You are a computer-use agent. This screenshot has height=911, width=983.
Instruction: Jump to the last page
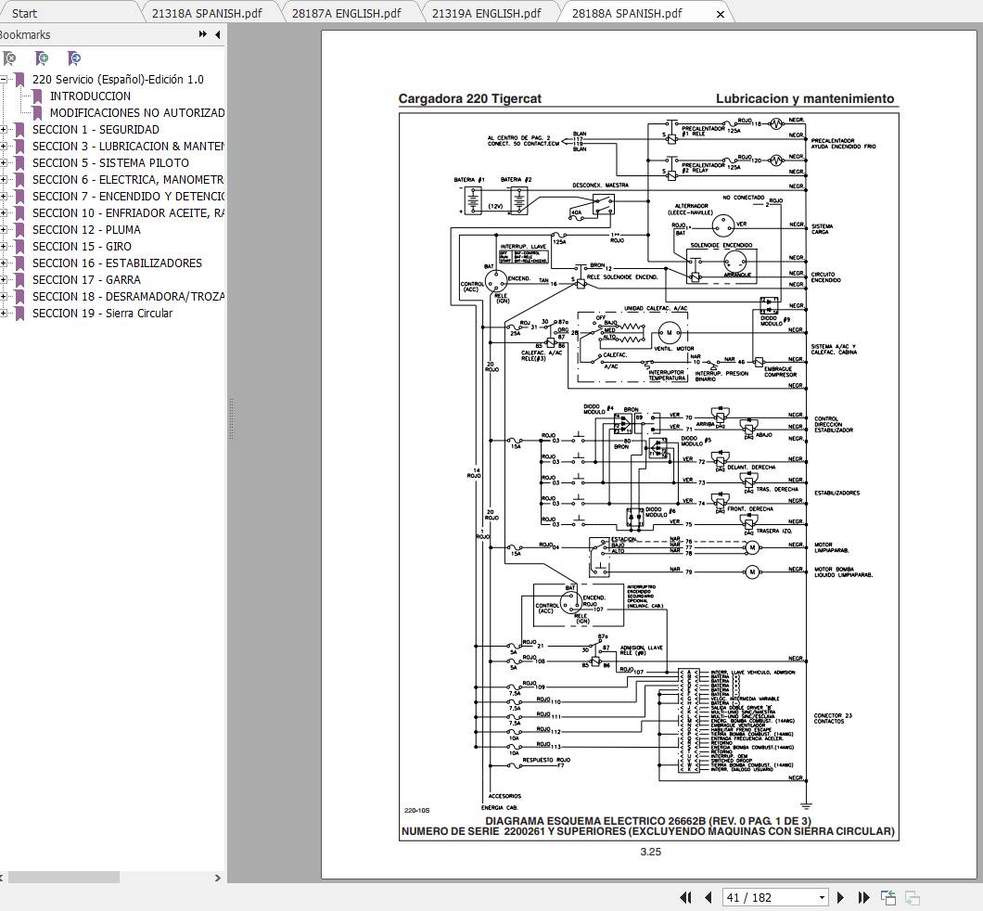click(x=863, y=897)
